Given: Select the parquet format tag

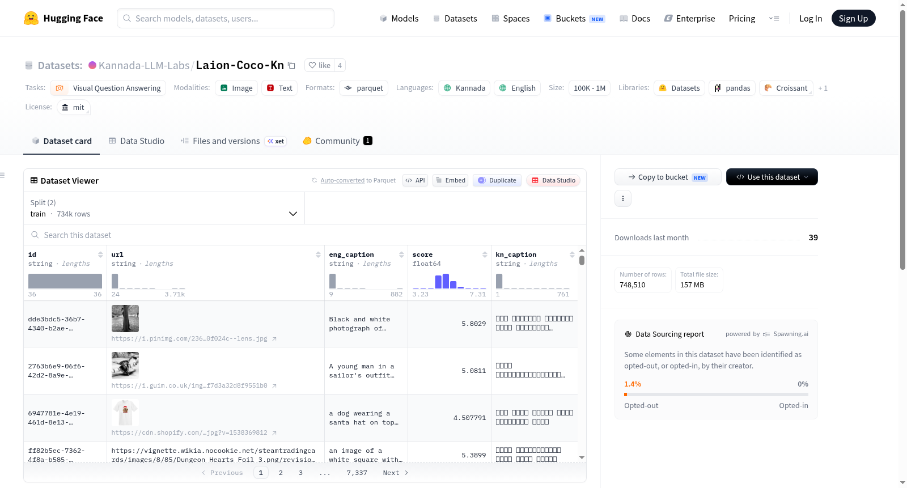Looking at the screenshot, I should [364, 88].
